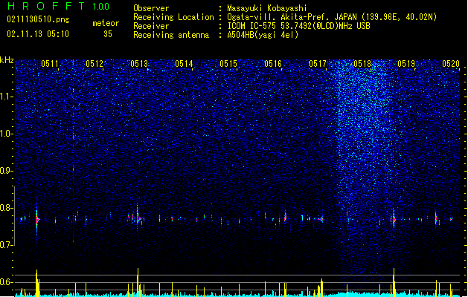
Task: Click the observer name Masayuki Kobayashi
Action: point(267,8)
